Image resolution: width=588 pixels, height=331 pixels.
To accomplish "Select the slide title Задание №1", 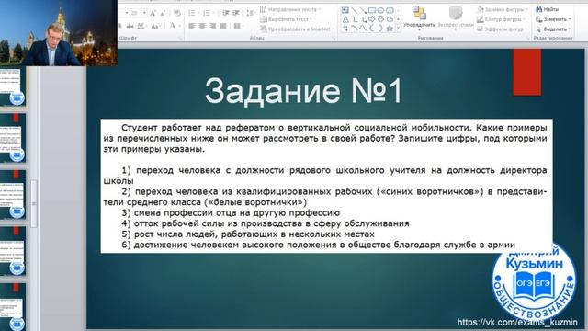I will click(303, 90).
